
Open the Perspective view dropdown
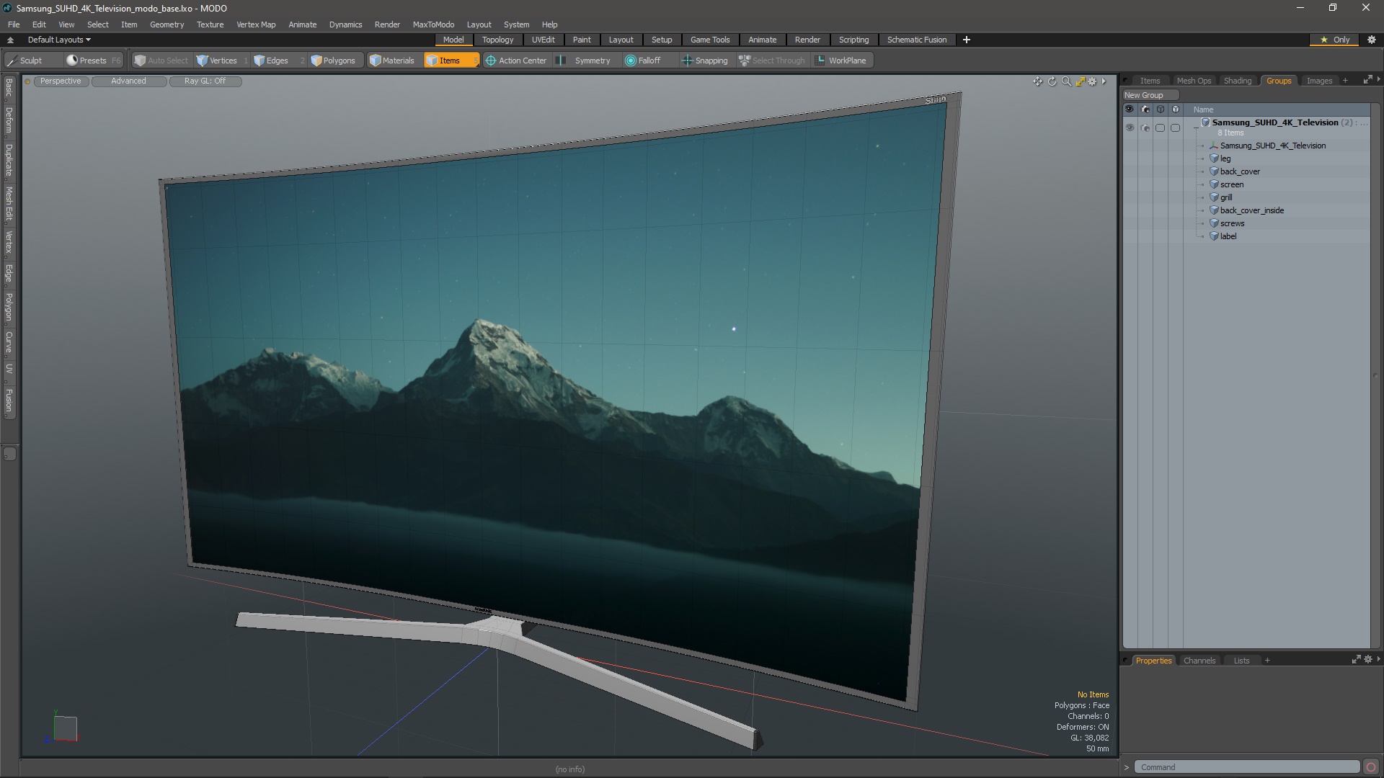61,81
